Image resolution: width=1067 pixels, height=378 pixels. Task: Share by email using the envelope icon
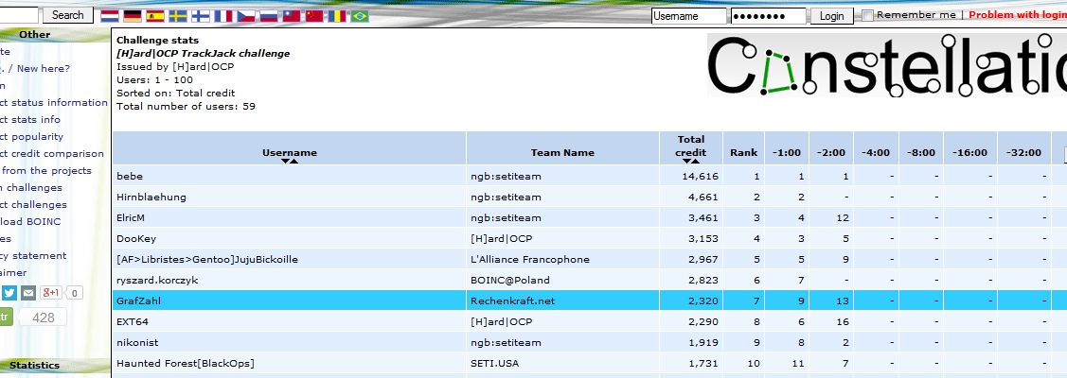27,293
